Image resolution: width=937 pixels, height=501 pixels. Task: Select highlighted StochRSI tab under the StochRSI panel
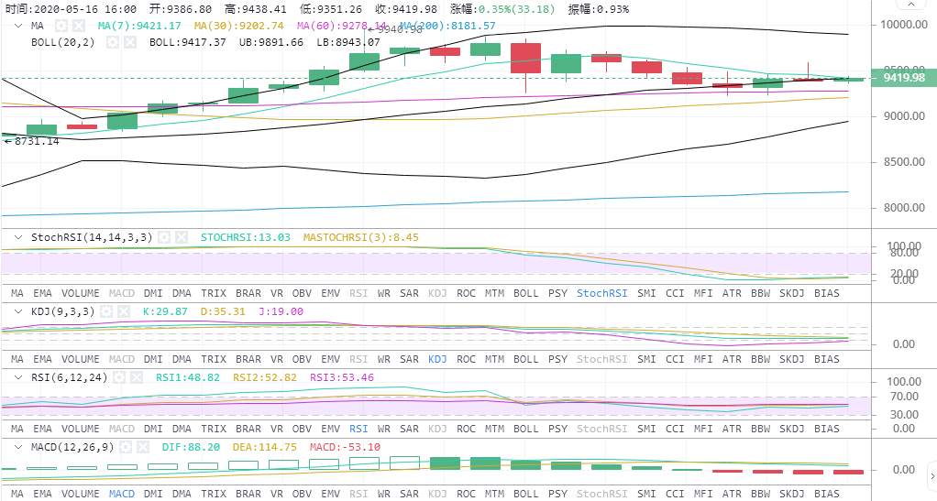[x=601, y=293]
